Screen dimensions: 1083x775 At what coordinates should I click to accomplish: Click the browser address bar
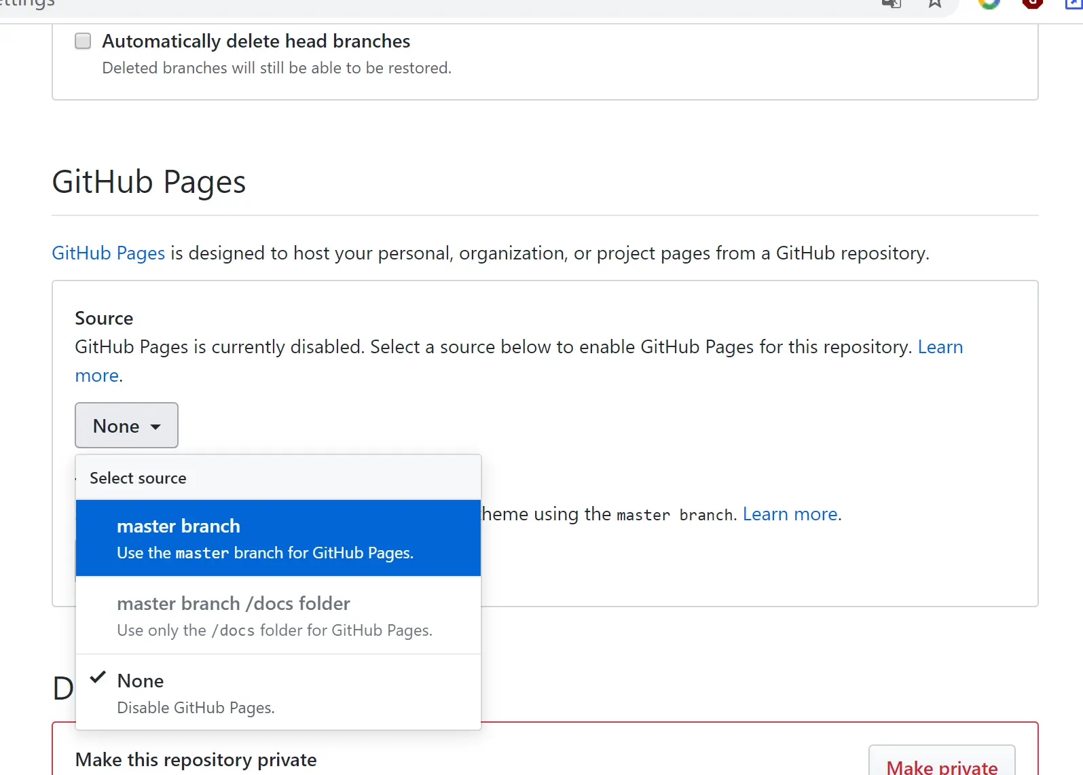tap(475, 4)
